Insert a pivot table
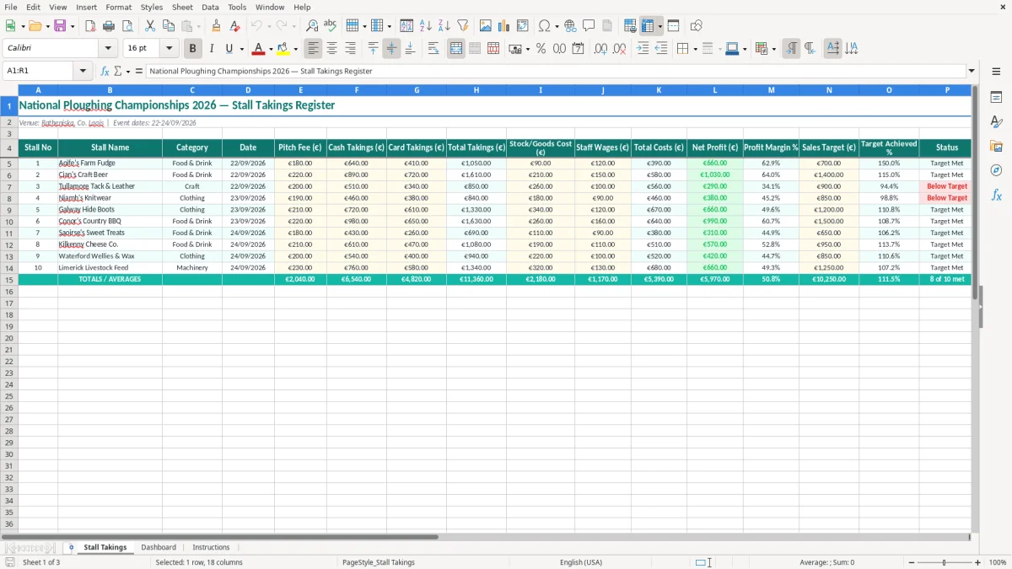The width and height of the screenshot is (1012, 569). point(523,26)
